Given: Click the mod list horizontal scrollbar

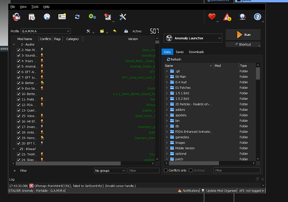Looking at the screenshot, I should [68, 164].
